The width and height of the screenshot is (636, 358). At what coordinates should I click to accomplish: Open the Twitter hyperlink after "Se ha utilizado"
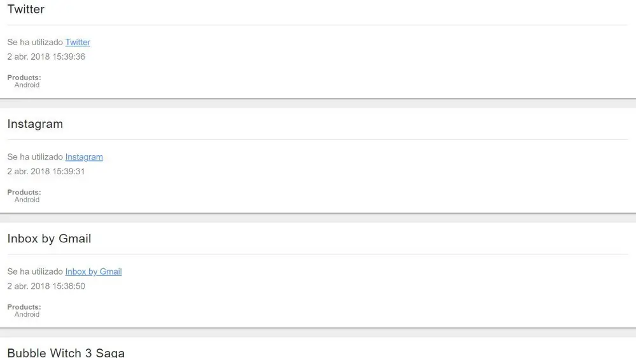pyautogui.click(x=78, y=43)
